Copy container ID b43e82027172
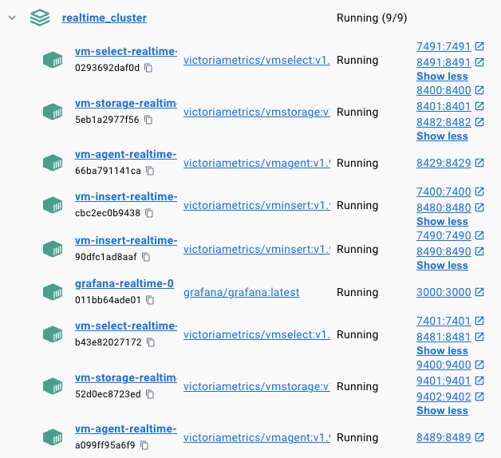Screen dimensions: 501x458 point(151,342)
